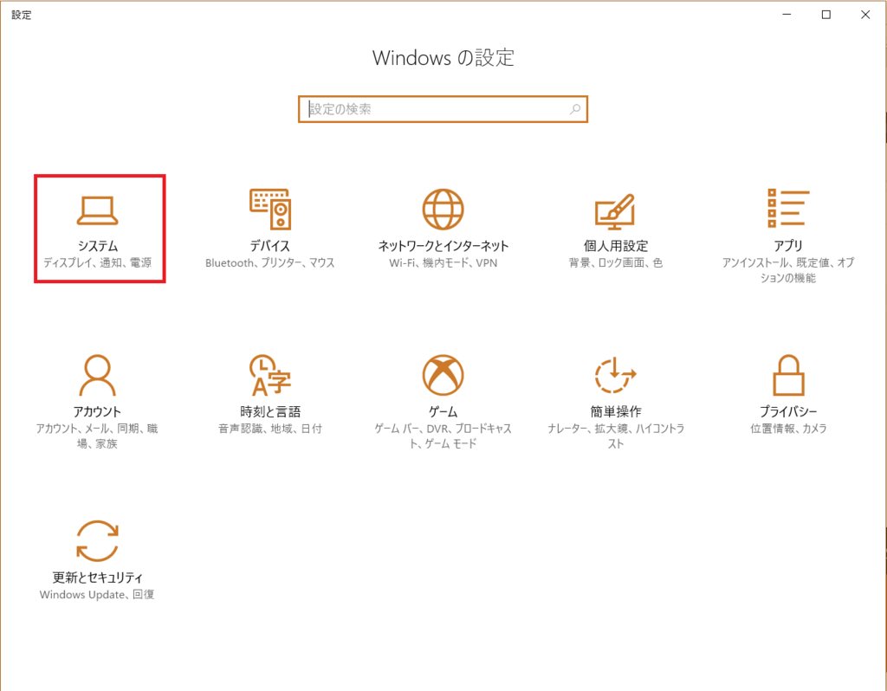Maximize the 設定 window

tap(825, 15)
